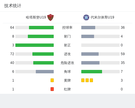Viewport: 135px width, 108px height.
Task: Select the 代米尔体育U19 team name
Action: pos(102,17)
